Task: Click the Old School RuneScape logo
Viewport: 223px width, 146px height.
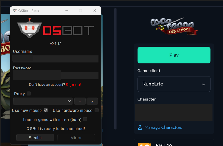Action: [x=174, y=26]
